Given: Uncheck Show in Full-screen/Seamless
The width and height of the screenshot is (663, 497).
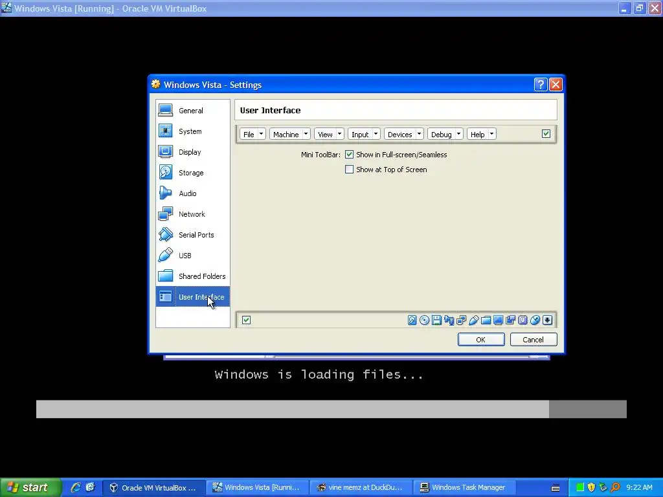Looking at the screenshot, I should point(349,155).
